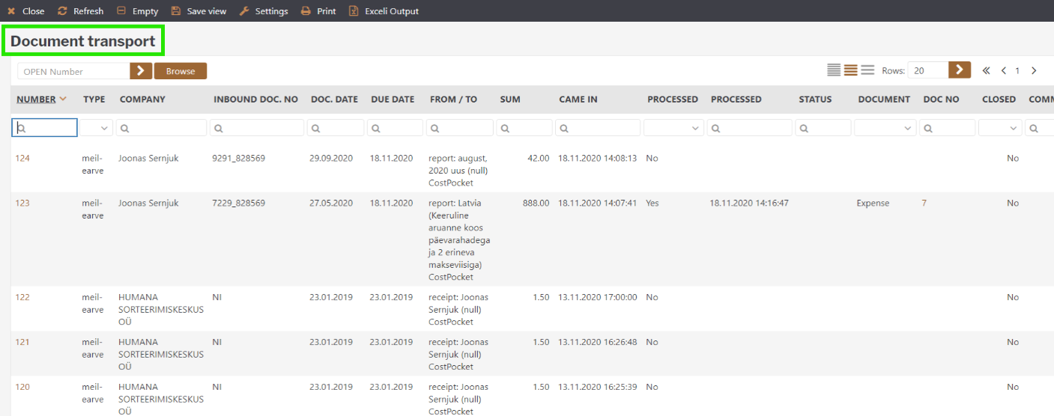Click the arrow button next to OPEN Number

[x=141, y=71]
